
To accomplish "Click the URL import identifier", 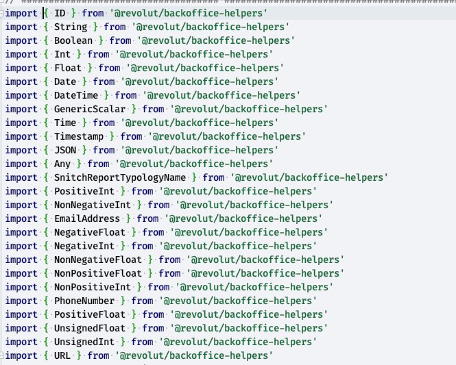I will [62, 355].
